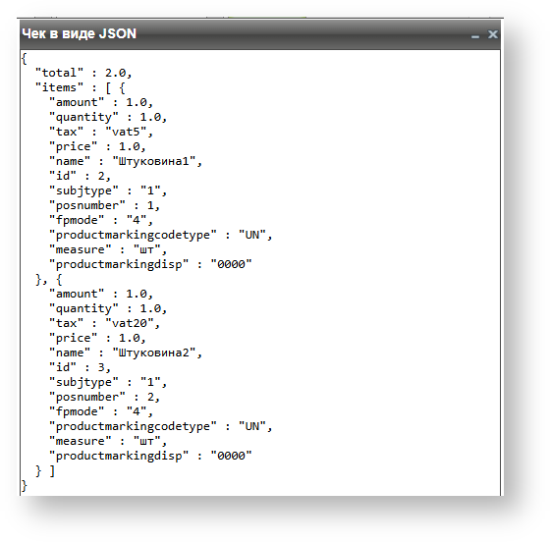This screenshot has width=551, height=543.
Task: Click the first "subjtype" line
Action: point(108,190)
